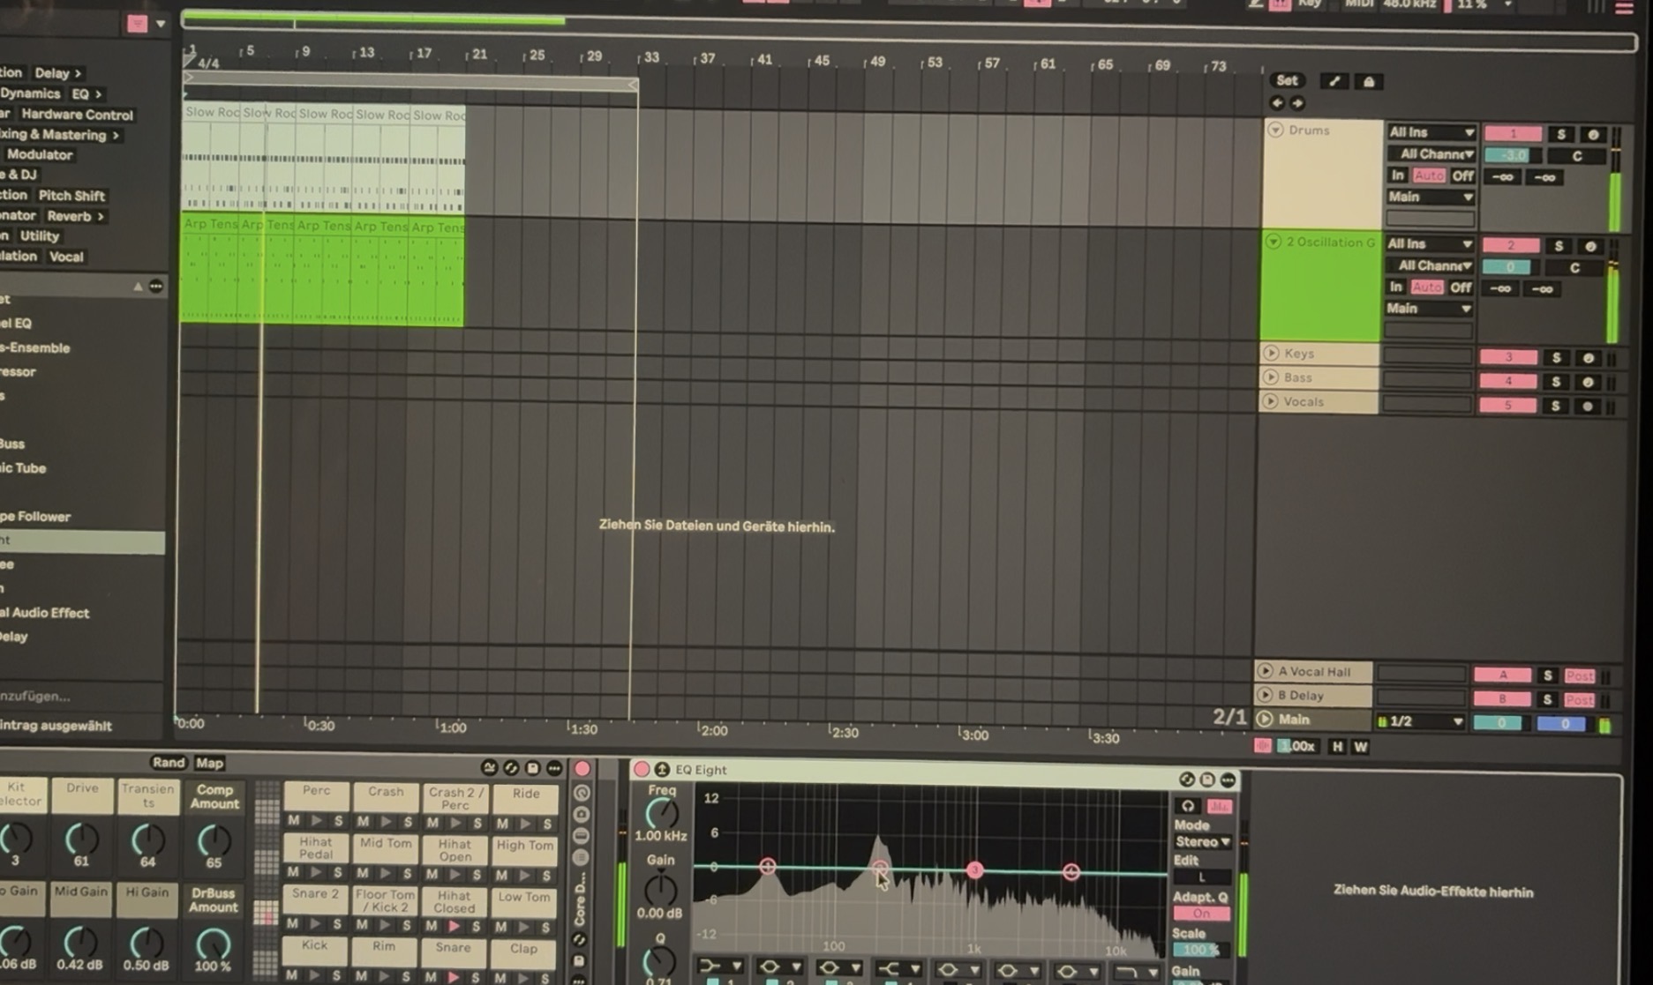Viewport: 1653px width, 985px height.
Task: Set Adapt. Q to Off in EQ Eight
Action: point(1202,914)
